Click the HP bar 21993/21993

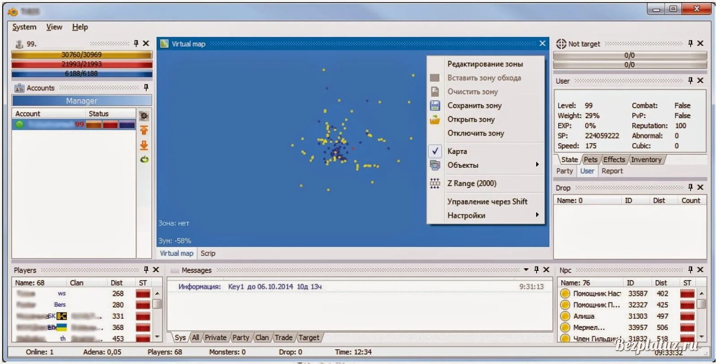click(82, 64)
